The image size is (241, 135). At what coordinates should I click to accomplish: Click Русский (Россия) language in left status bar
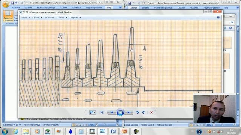pos(51,125)
